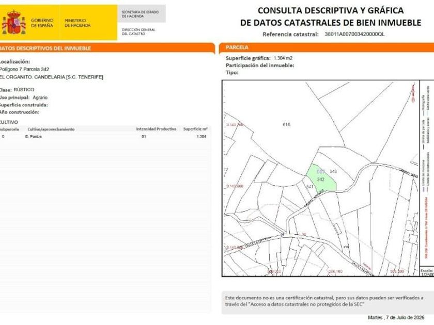Click the Referencia catastral label
Image resolution: width=434 pixels, height=325 pixels.
290,34
